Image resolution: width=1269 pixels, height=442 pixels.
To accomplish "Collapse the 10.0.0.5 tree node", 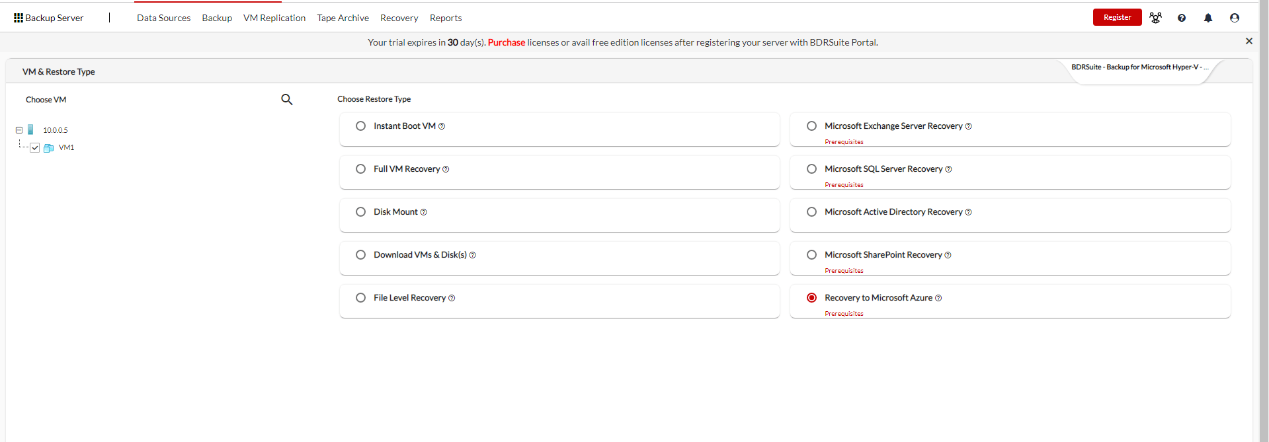I will [x=19, y=130].
